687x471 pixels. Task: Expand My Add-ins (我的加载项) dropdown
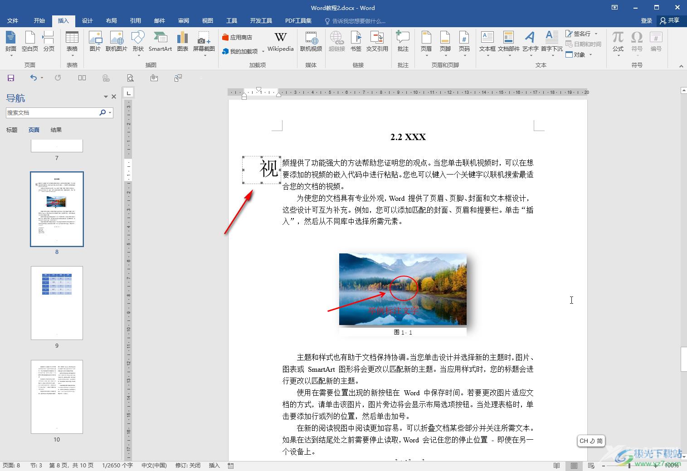click(263, 52)
